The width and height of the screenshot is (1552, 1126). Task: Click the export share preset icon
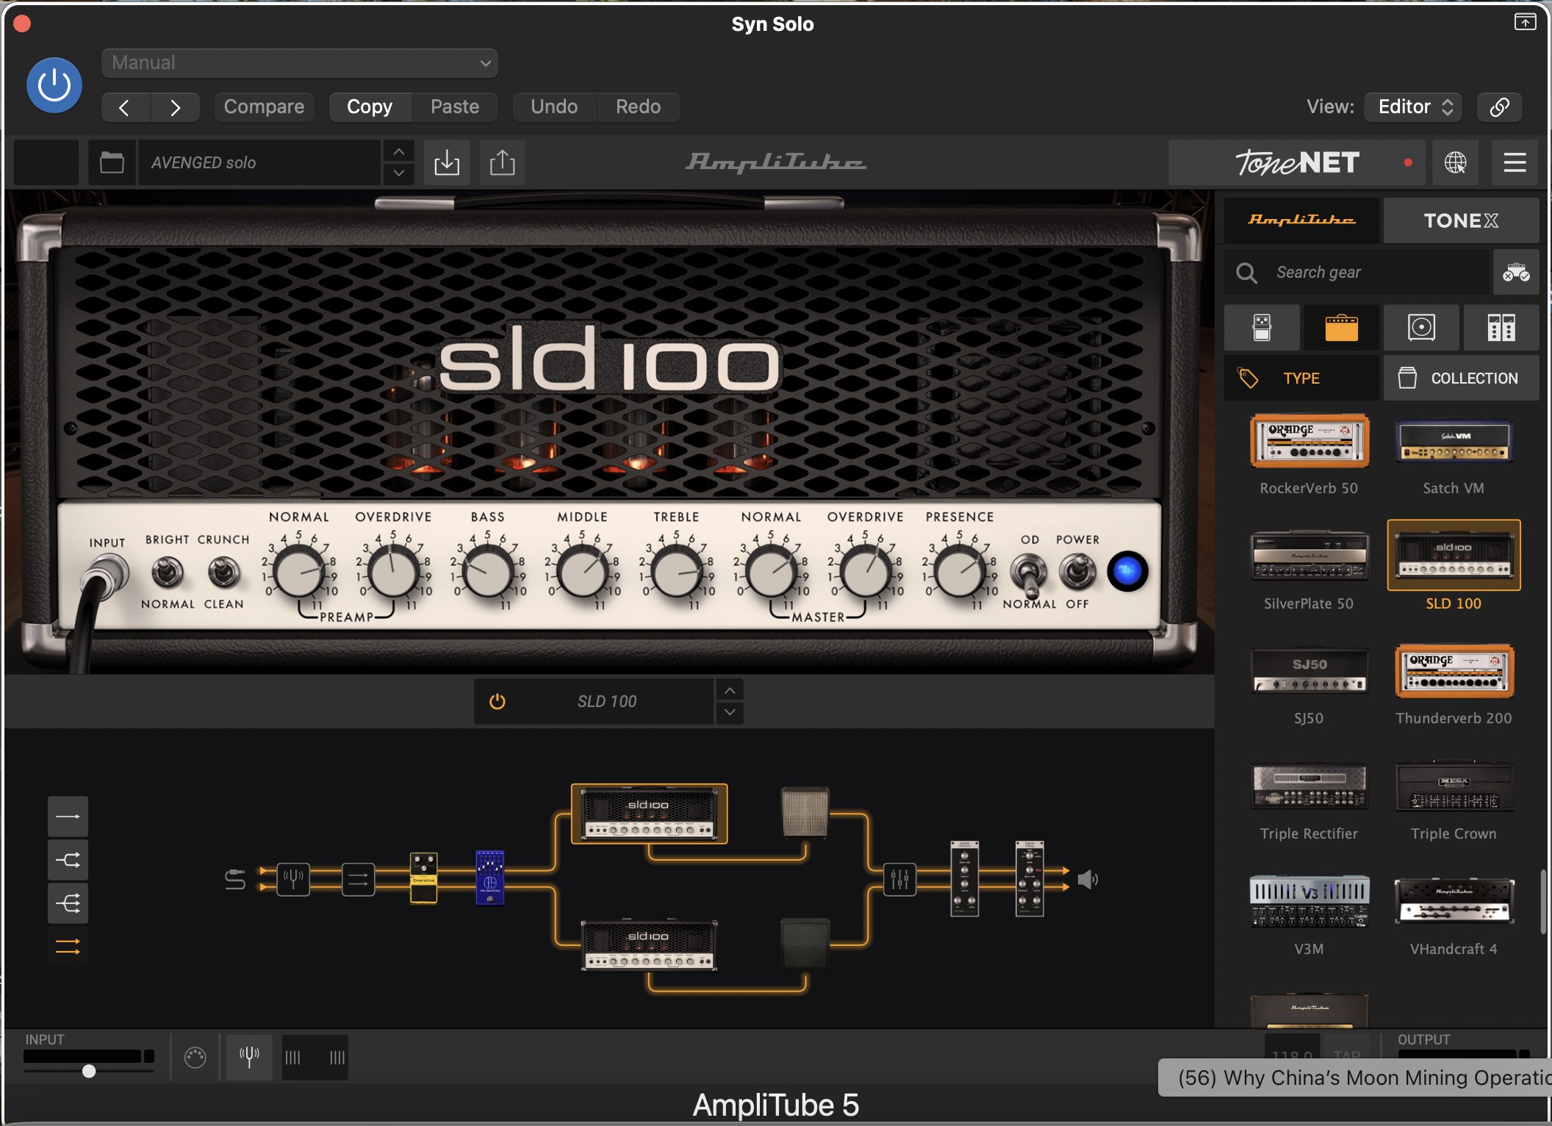503,162
